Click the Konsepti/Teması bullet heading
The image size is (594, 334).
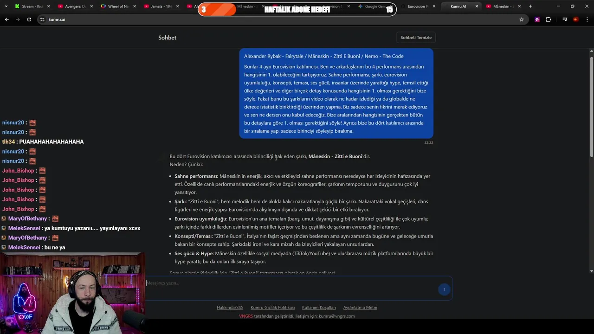[194, 236]
